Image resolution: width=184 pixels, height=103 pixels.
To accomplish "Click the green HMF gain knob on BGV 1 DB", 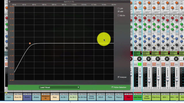I will click(x=172, y=24).
